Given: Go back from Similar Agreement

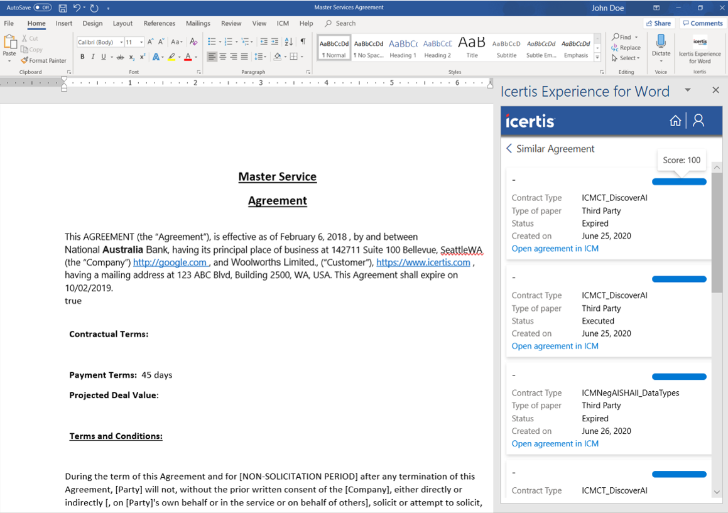Looking at the screenshot, I should point(509,149).
